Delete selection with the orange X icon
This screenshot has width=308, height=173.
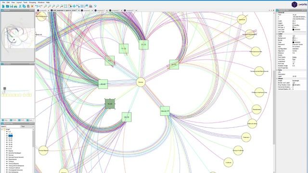[32, 6]
